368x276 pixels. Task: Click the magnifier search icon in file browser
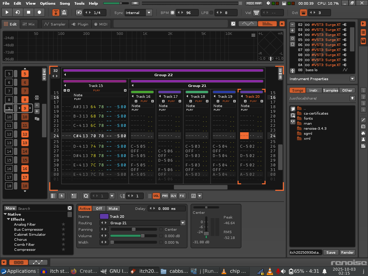(293, 115)
